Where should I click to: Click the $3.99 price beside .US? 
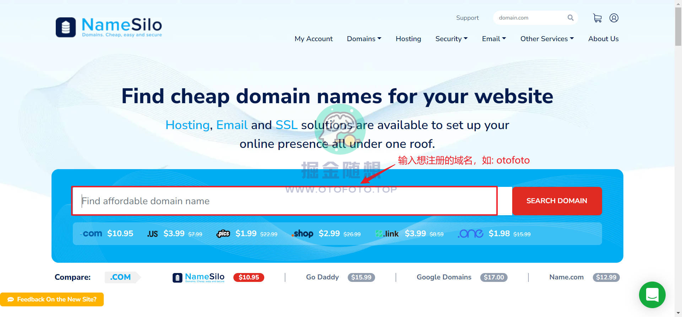coord(174,234)
